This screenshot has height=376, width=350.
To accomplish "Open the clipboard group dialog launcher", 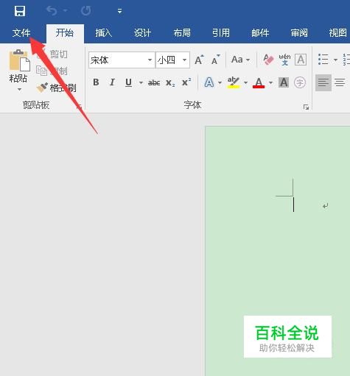I will pos(80,107).
